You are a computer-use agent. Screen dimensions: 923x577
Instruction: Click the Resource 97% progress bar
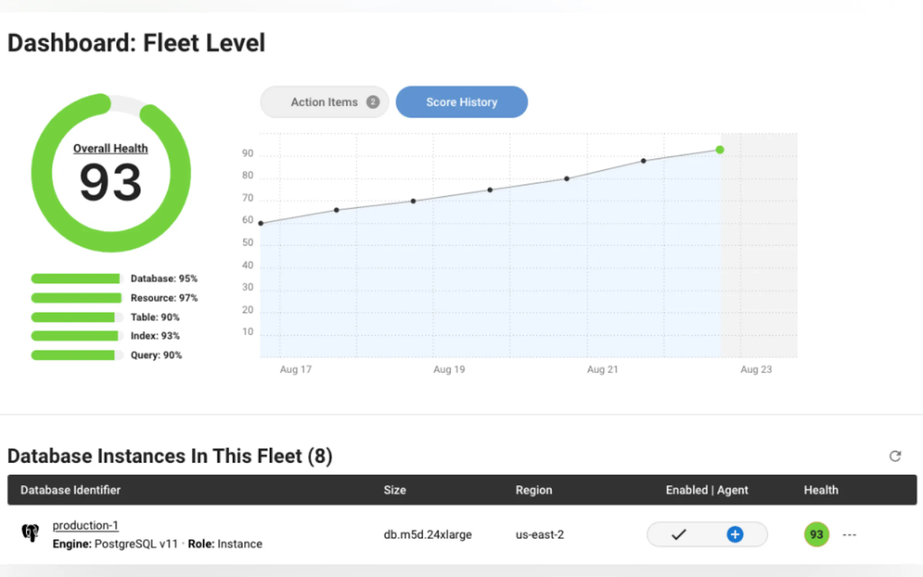click(76, 298)
